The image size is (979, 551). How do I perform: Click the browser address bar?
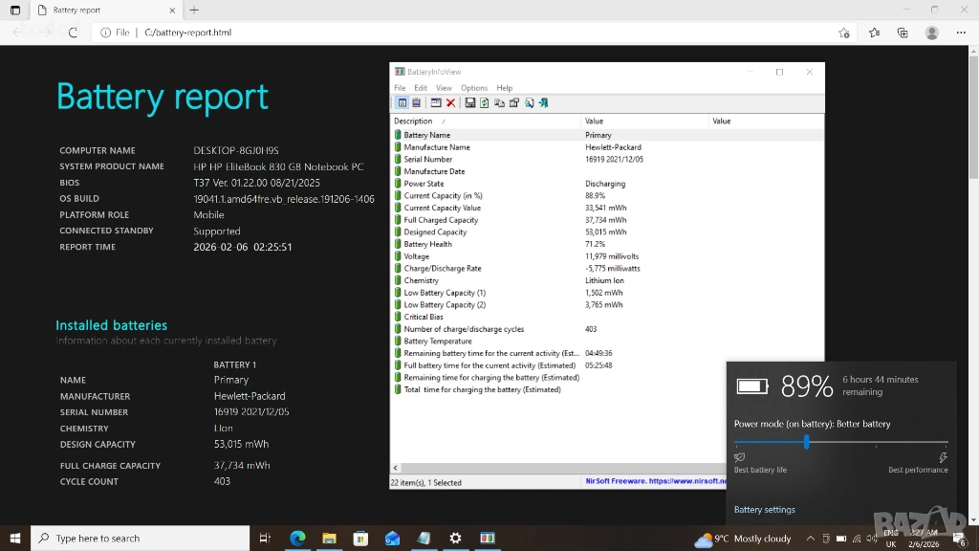[x=478, y=33]
